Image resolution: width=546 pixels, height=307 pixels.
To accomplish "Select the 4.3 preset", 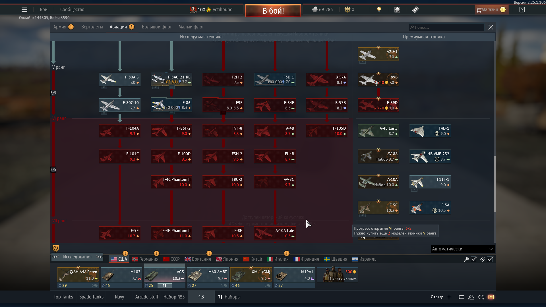I will (x=201, y=297).
